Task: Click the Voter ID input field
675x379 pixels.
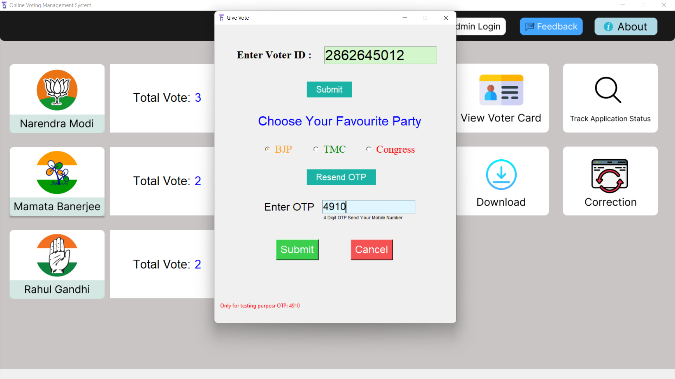Action: tap(380, 55)
